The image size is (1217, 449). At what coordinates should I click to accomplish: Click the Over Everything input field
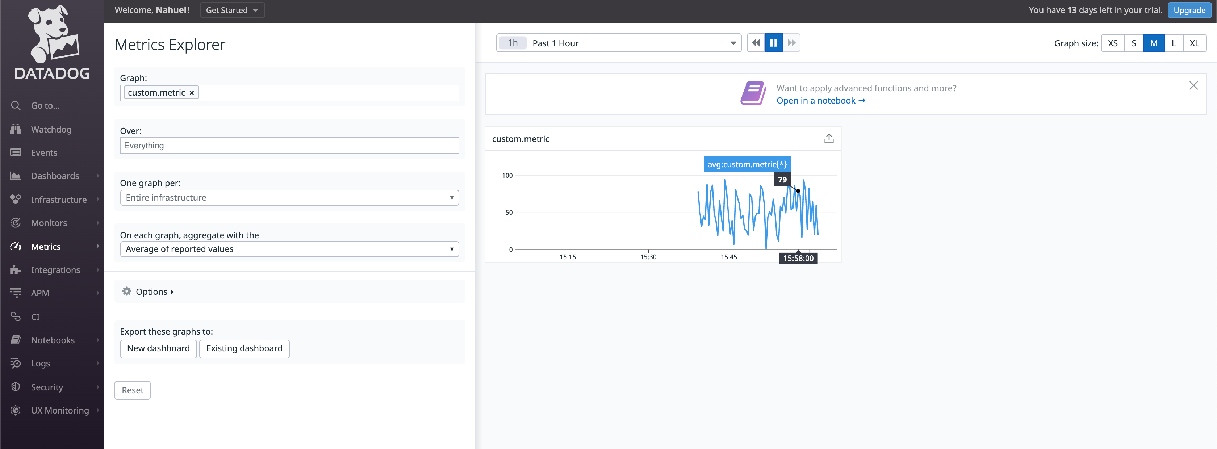(x=290, y=145)
